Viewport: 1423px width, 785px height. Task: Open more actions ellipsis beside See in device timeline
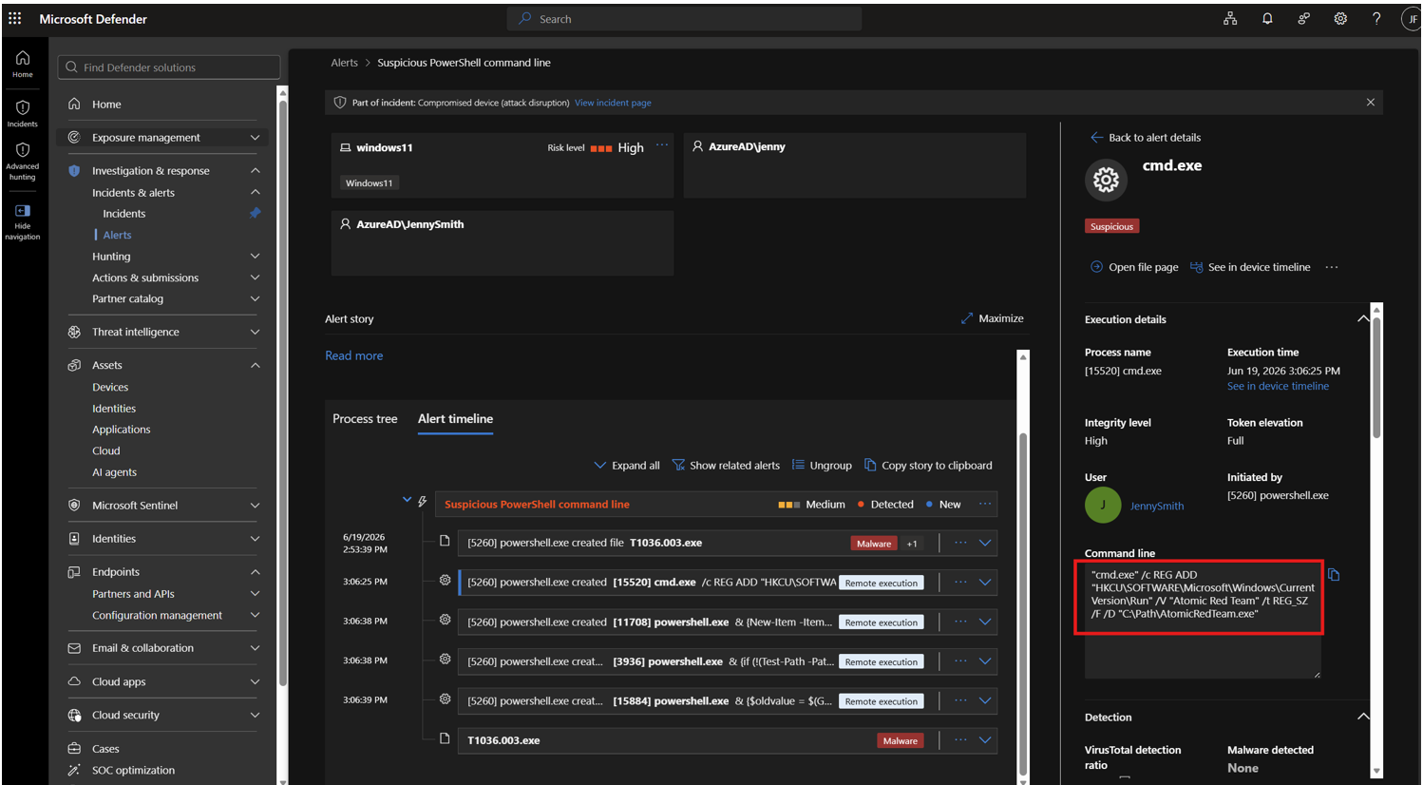(1332, 267)
